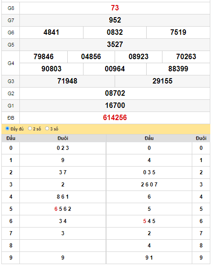Image resolution: width=213 pixels, height=265 pixels.
Task: Click G3 number 71948
Action: 67,81
